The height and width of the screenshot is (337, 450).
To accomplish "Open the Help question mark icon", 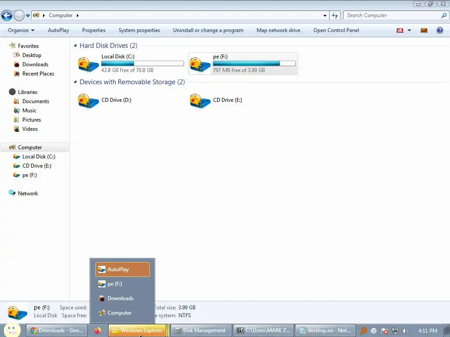I will [439, 30].
